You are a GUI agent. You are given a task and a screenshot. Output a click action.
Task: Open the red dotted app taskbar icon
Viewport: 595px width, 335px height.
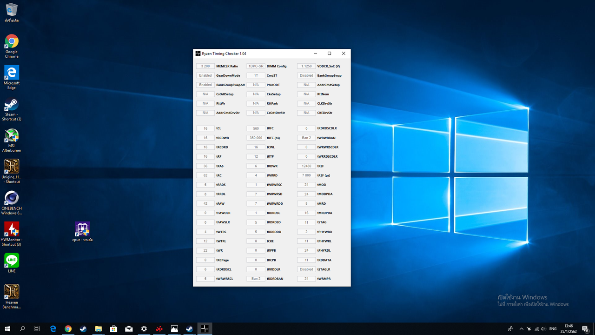coord(159,328)
